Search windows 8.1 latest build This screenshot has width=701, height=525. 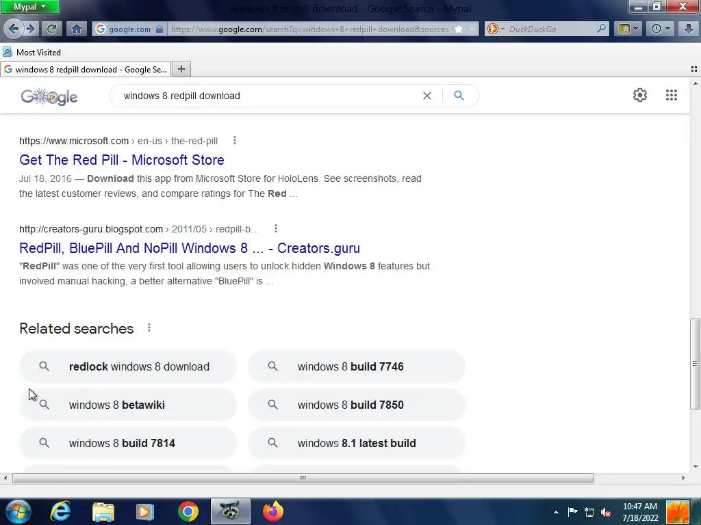356,443
